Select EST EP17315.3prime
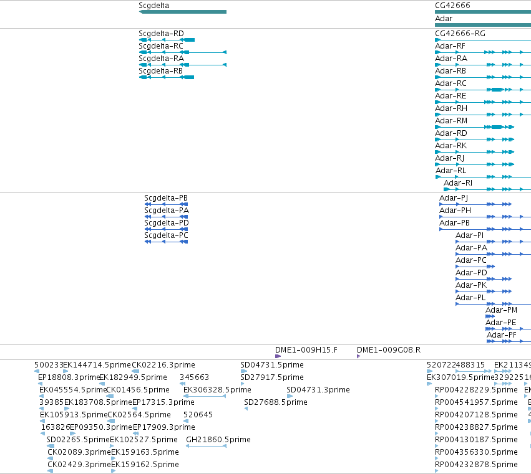The image size is (531, 474). pos(163,402)
